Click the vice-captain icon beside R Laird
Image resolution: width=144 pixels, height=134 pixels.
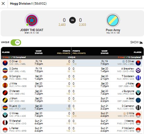pyautogui.click(x=19, y=106)
